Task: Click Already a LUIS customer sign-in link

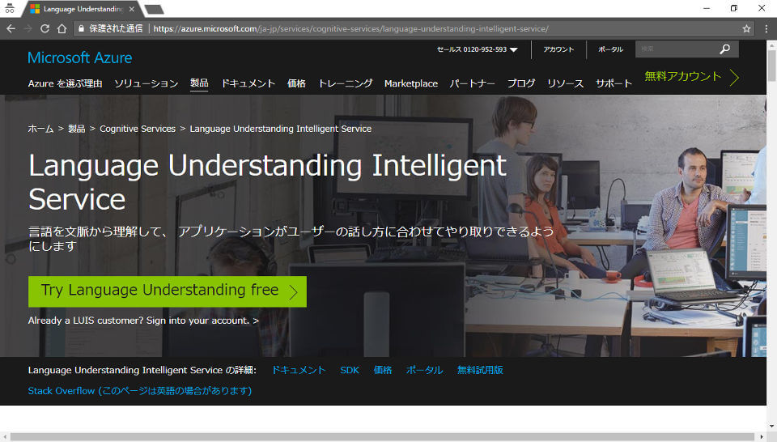Action: [143, 321]
